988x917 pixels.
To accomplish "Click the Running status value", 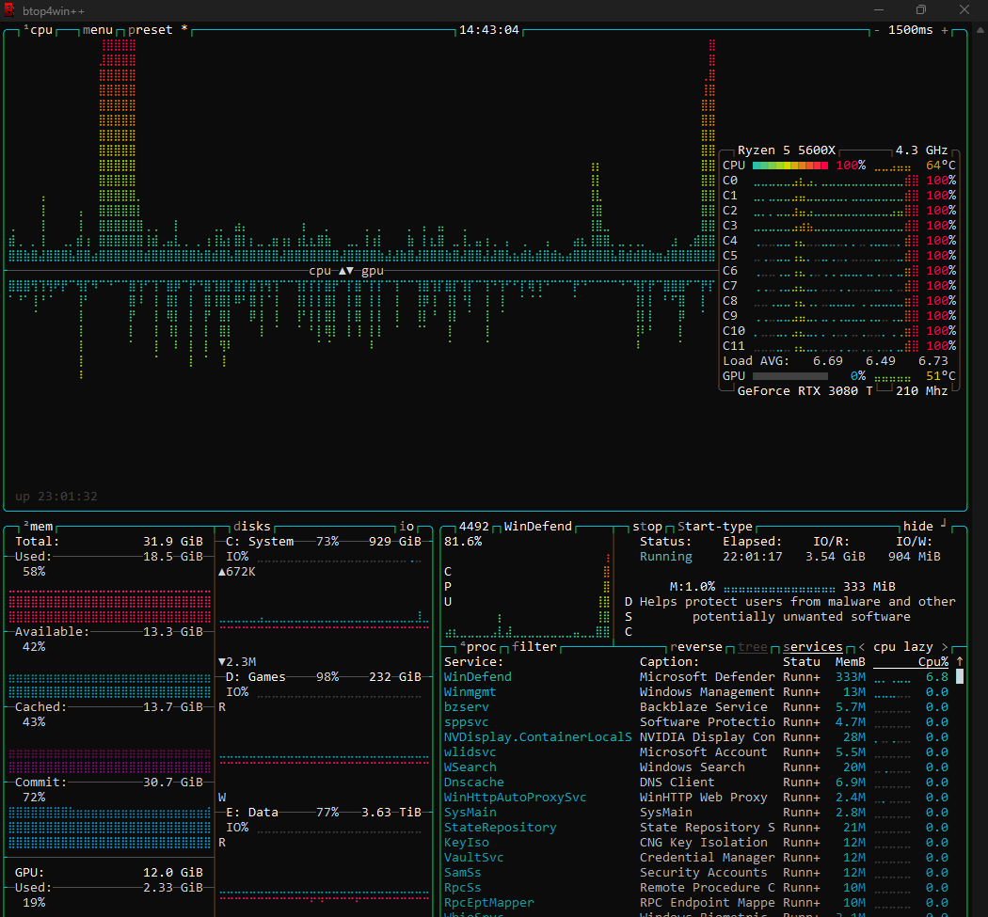I will tap(665, 557).
